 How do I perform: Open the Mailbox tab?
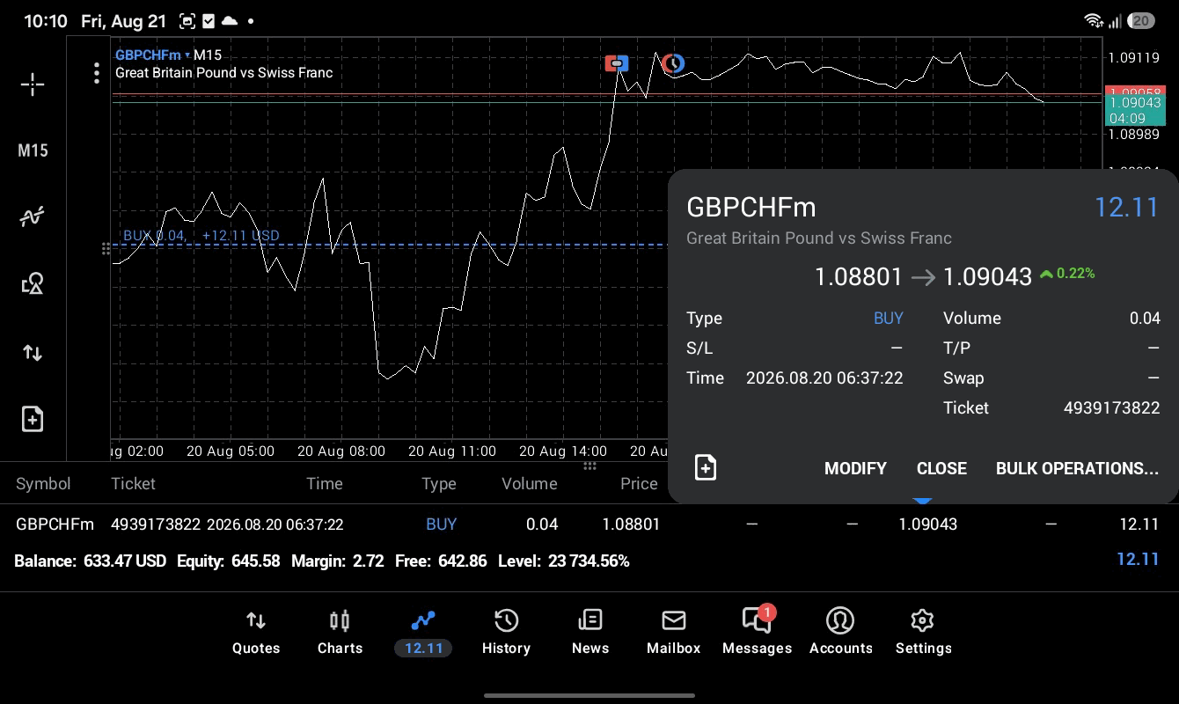click(673, 633)
